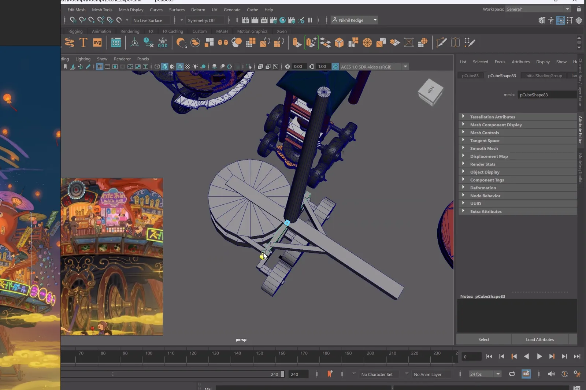Toggle wireframe shading in viewport toolbar
Viewport: 586px width, 390px height.
(x=157, y=67)
